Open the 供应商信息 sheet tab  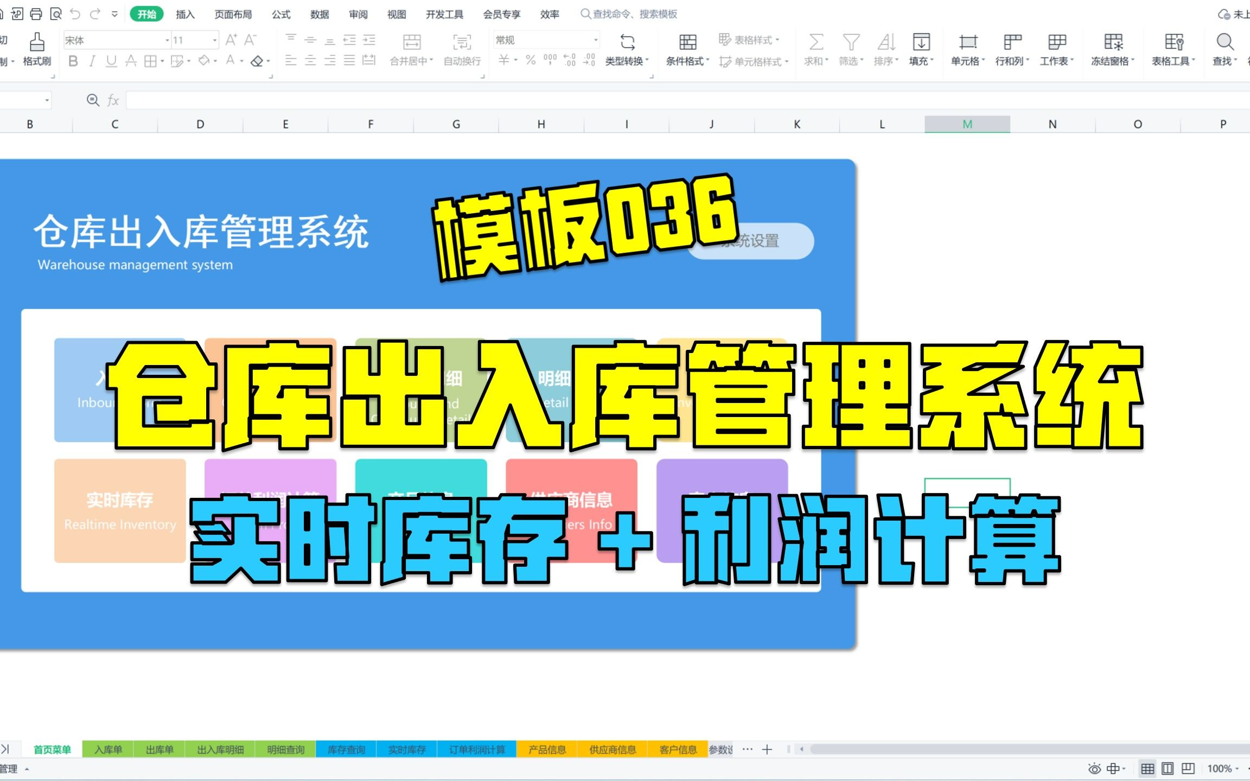tap(613, 750)
